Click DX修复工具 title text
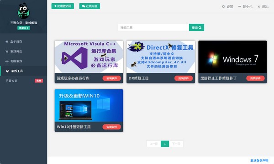Image resolution: width=274 pixels, height=164 pixels. coord(138,78)
